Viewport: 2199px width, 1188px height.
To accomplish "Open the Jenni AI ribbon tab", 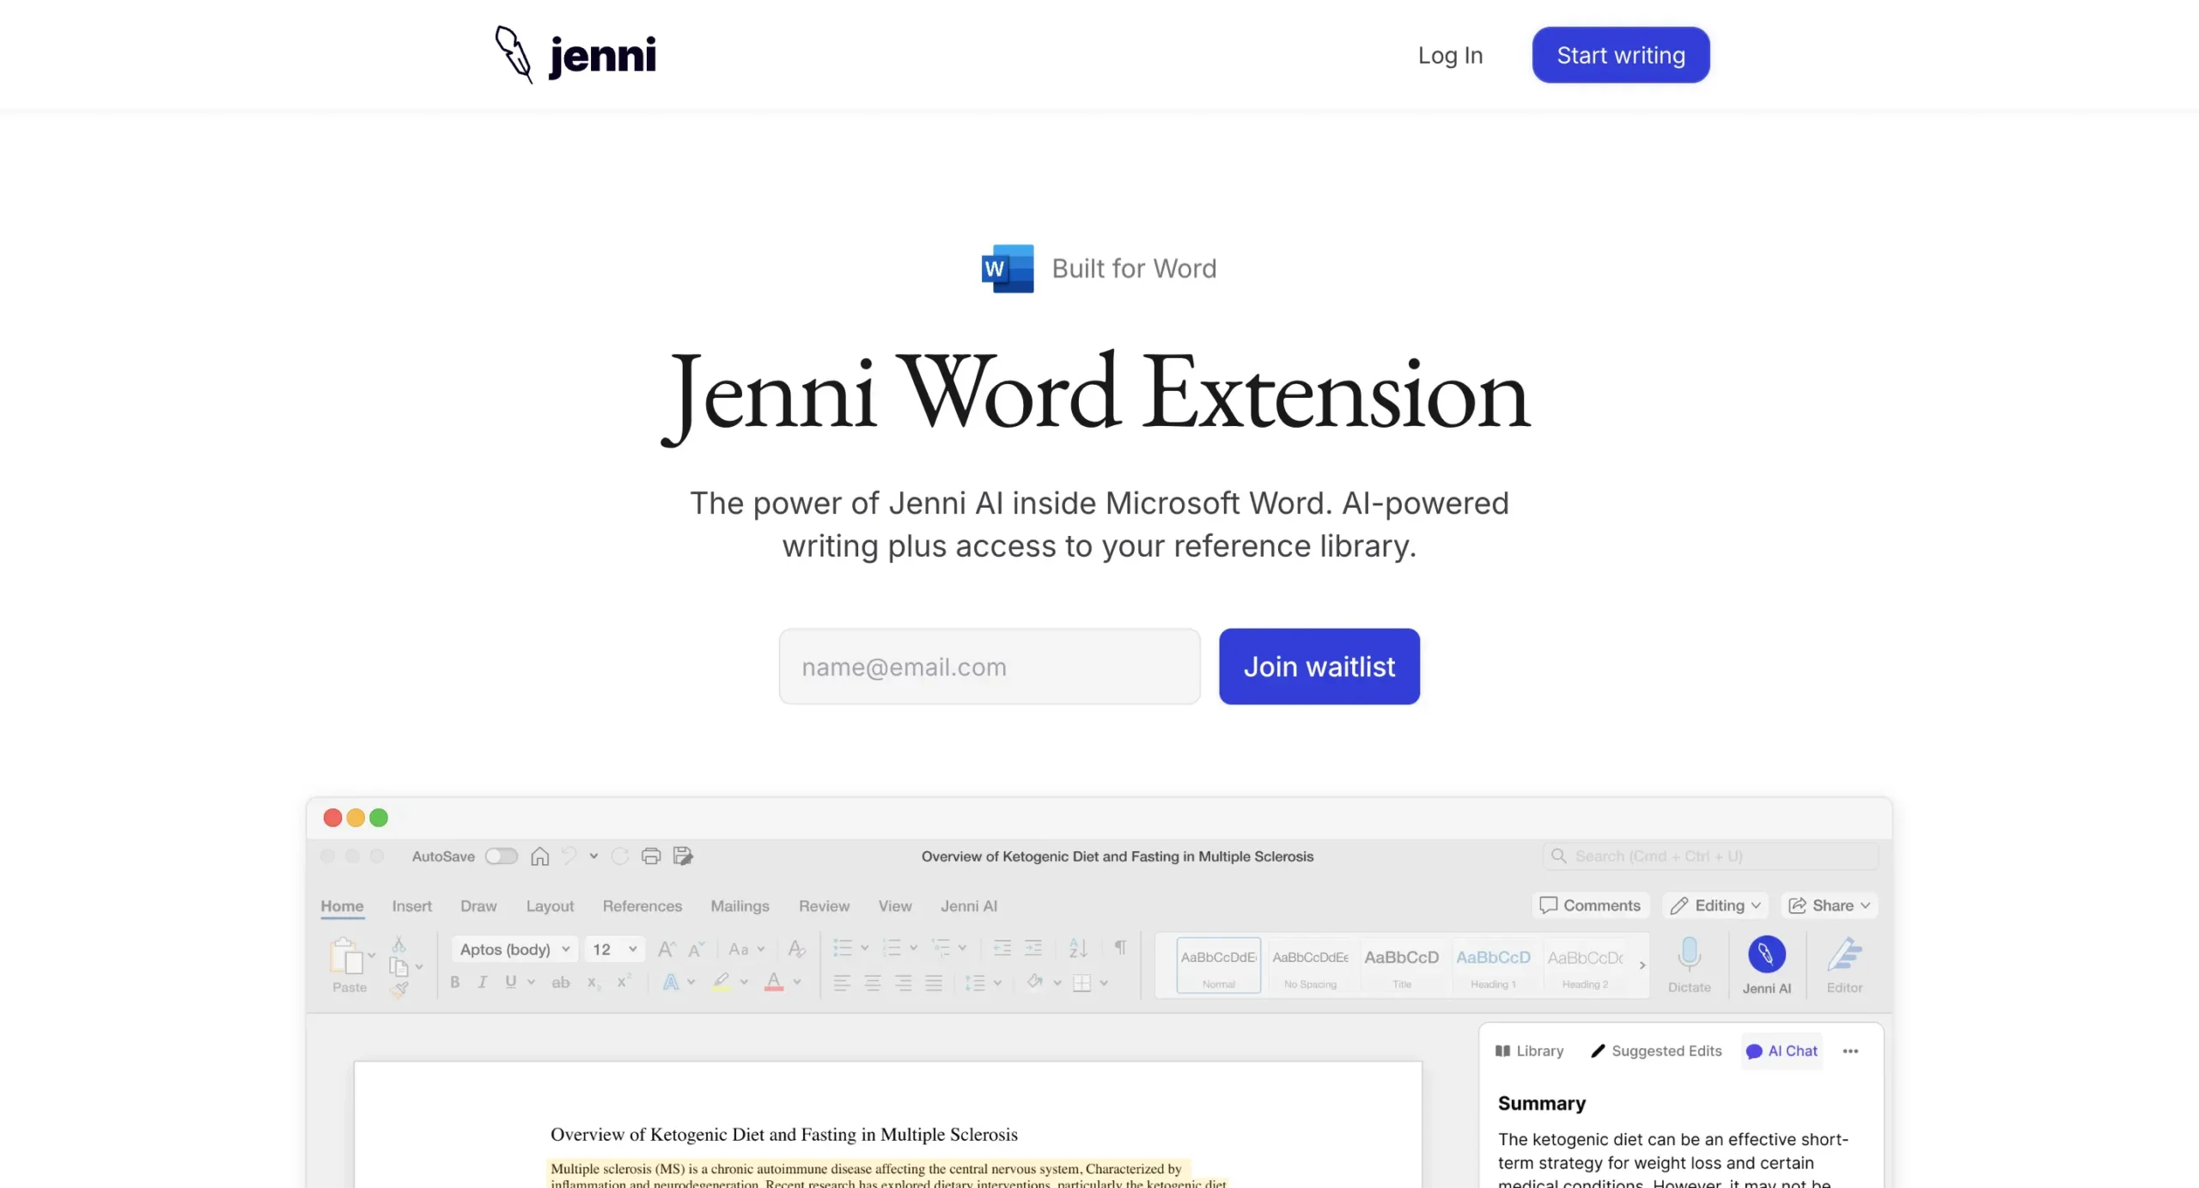I will pos(969,906).
